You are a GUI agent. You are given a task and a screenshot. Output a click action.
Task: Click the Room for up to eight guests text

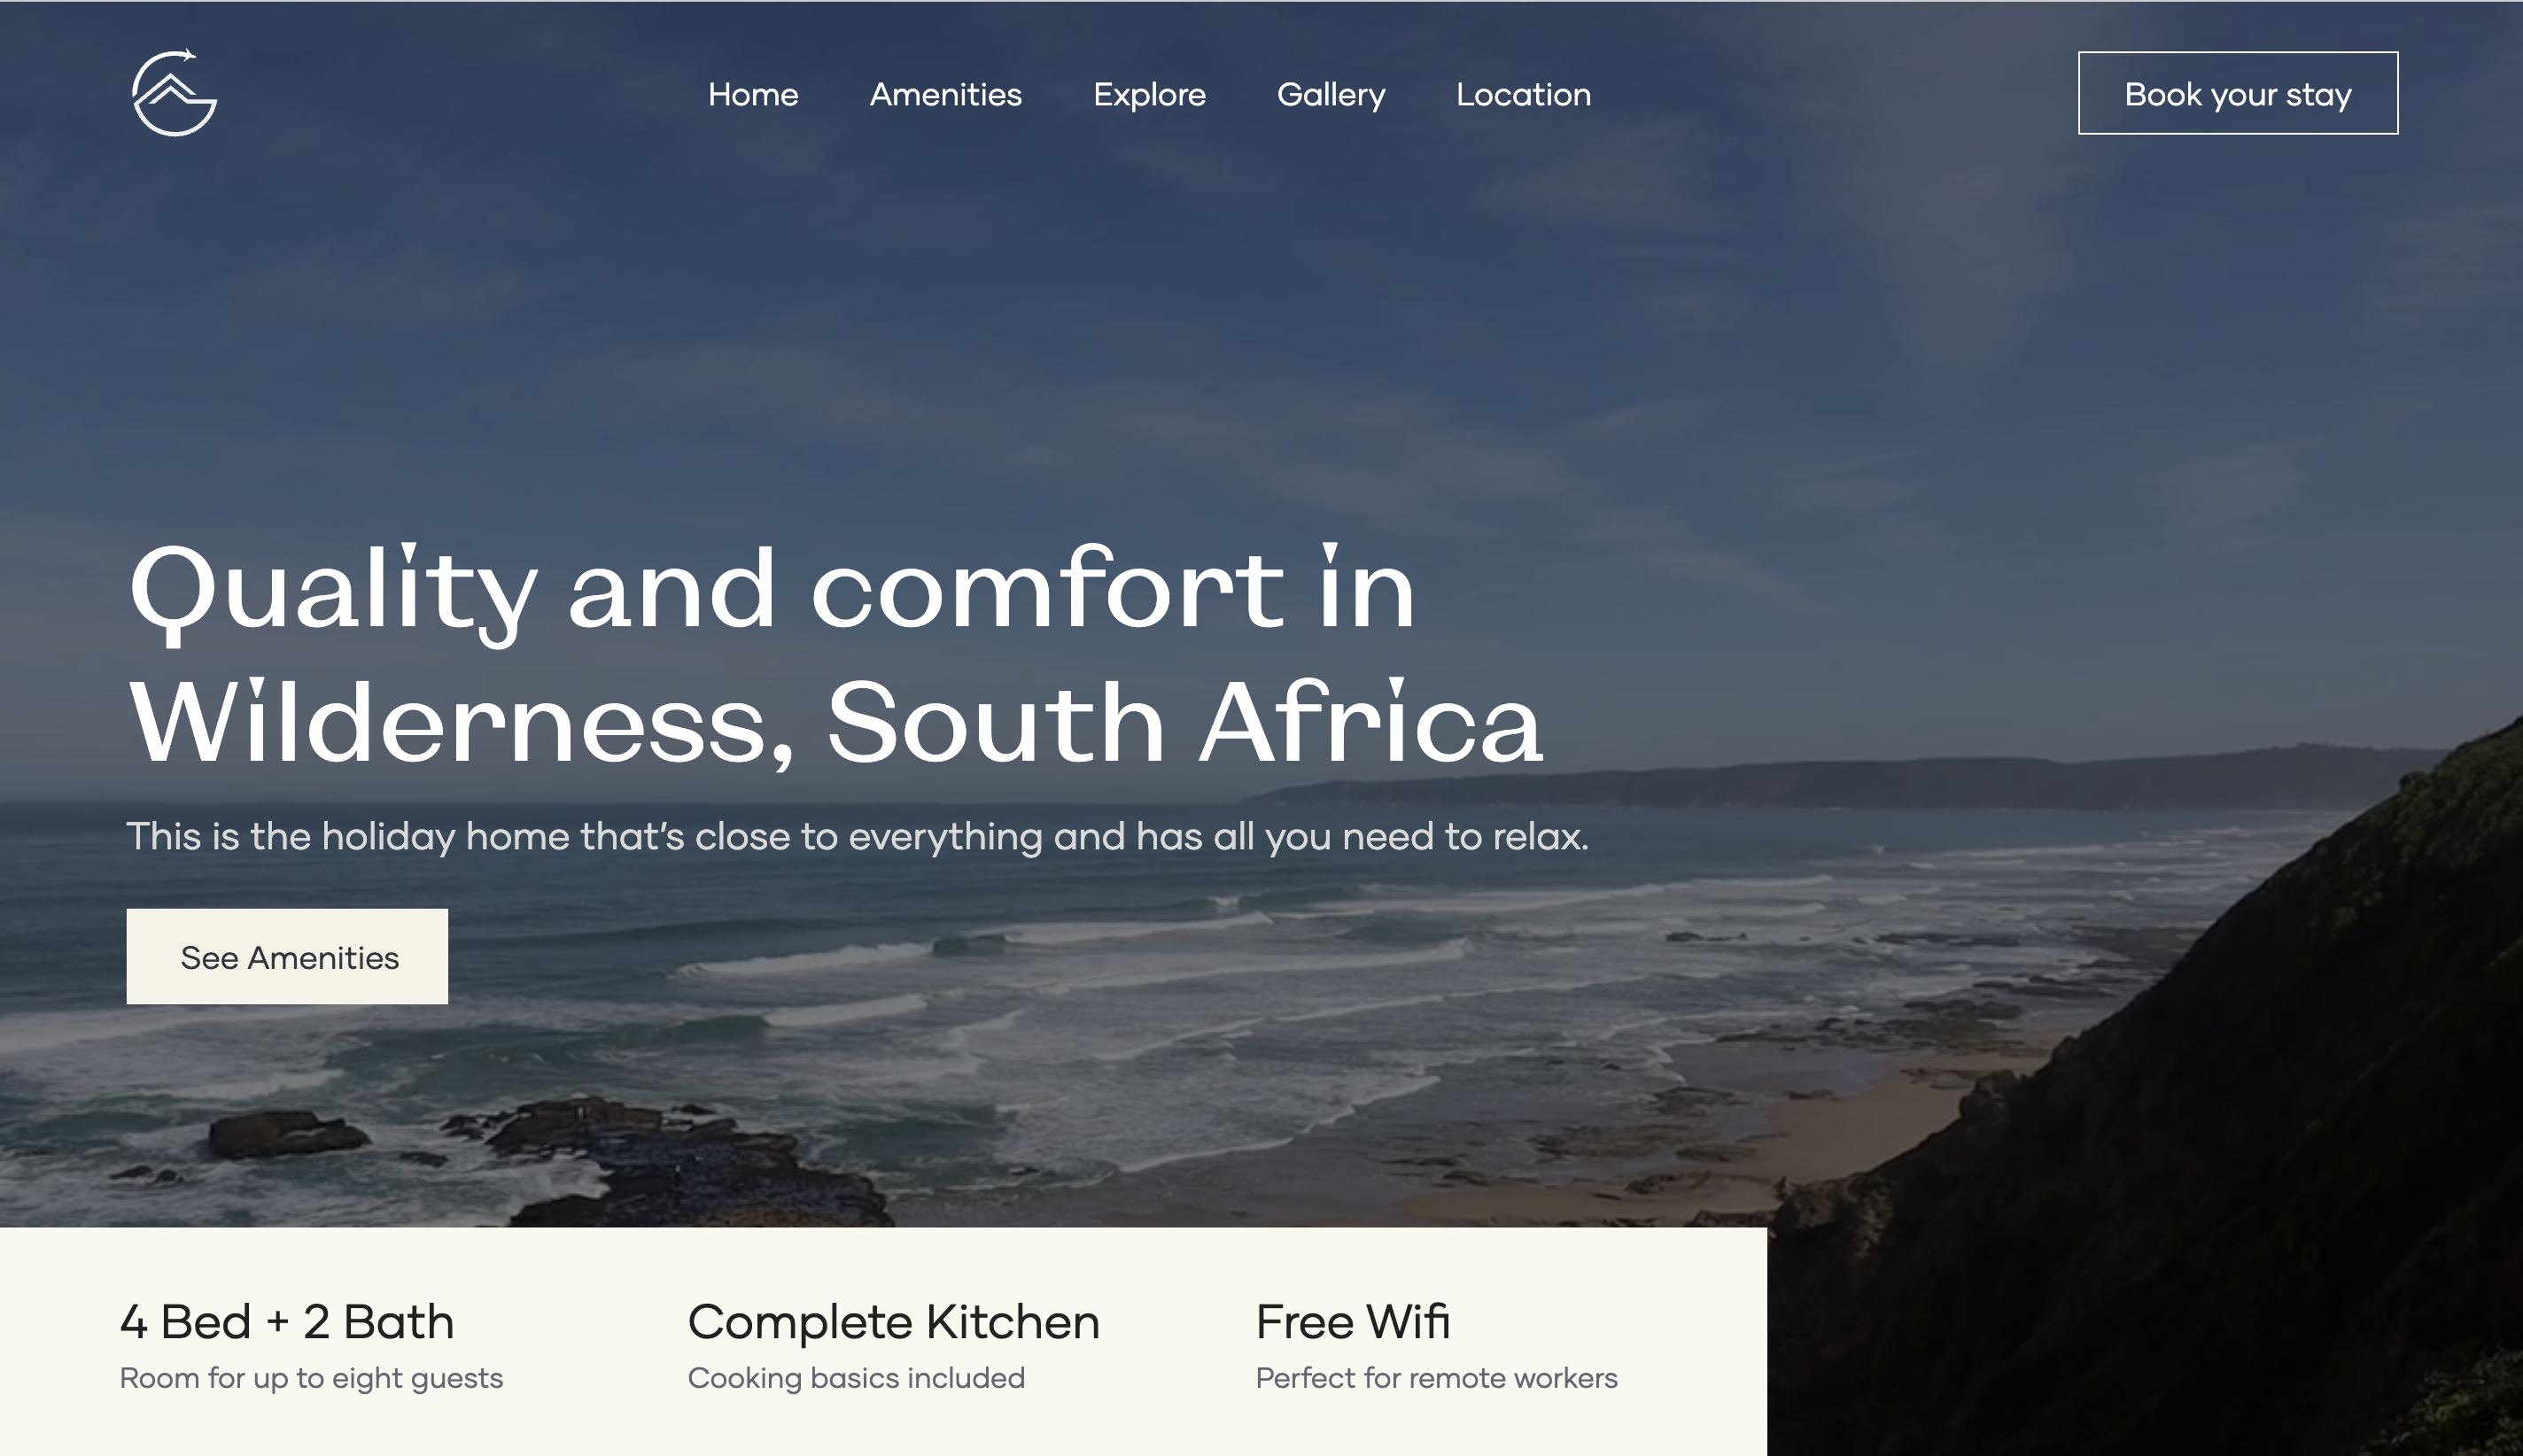[311, 1378]
